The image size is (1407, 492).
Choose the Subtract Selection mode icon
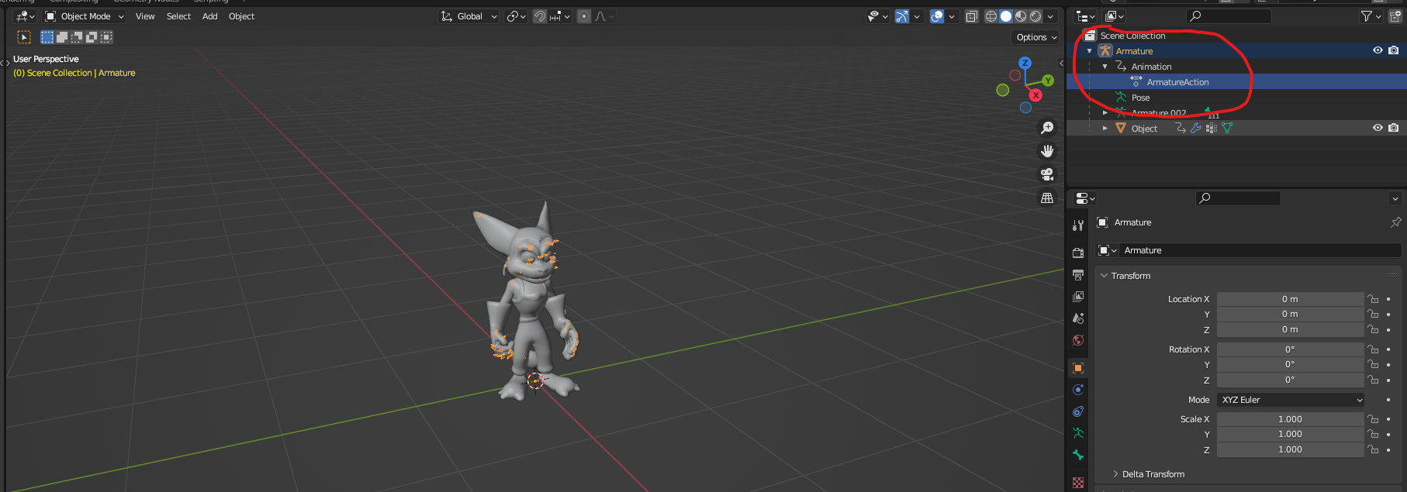[77, 37]
